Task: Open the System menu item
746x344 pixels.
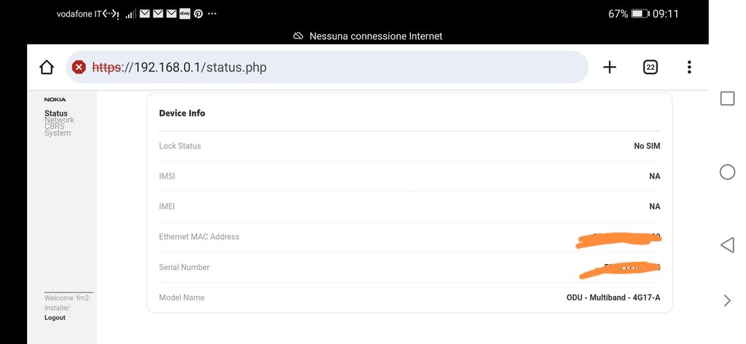Action: [58, 133]
